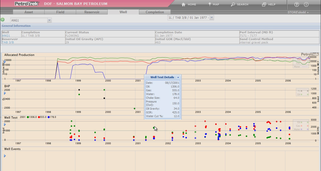
Task: Click the green well test point under cursor
Action: pos(154,128)
